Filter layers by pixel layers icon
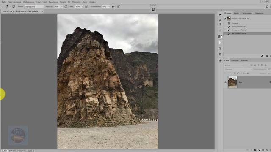 pos(252,65)
